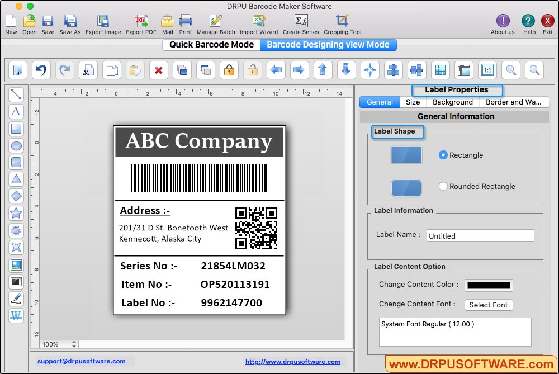The width and height of the screenshot is (559, 374).
Task: Pick the Ellipse drawing tool
Action: [x=16, y=145]
